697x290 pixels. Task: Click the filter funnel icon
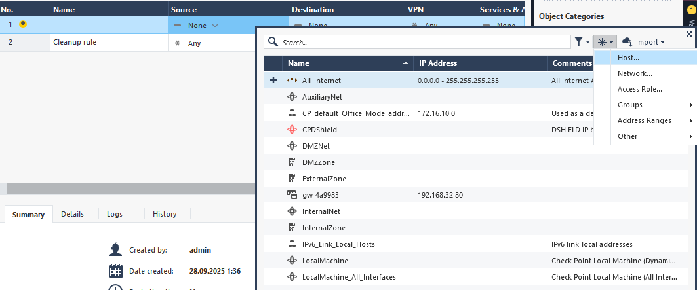[x=579, y=42]
